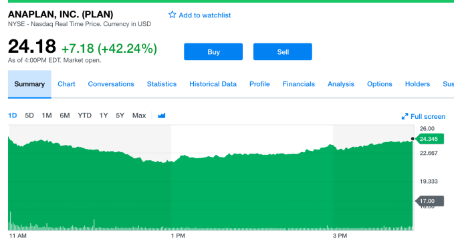
Task: Click the chart's last price dot
Action: [x=413, y=139]
